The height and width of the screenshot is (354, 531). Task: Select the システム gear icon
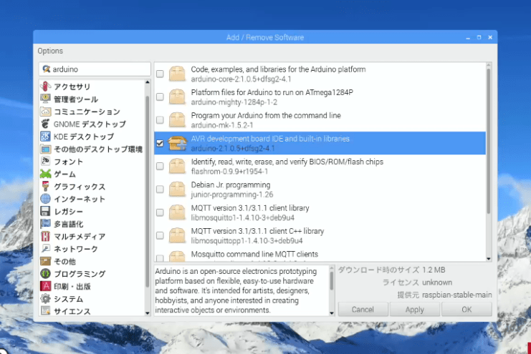(x=45, y=298)
